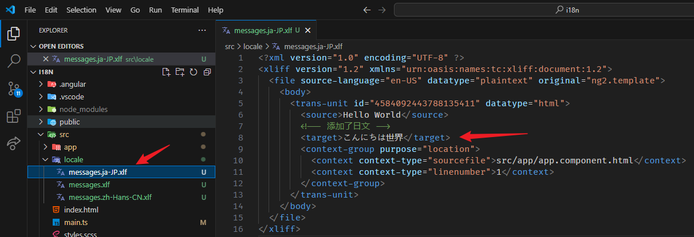Open the Extensions view icon
The height and width of the screenshot is (237, 694).
pos(13,117)
